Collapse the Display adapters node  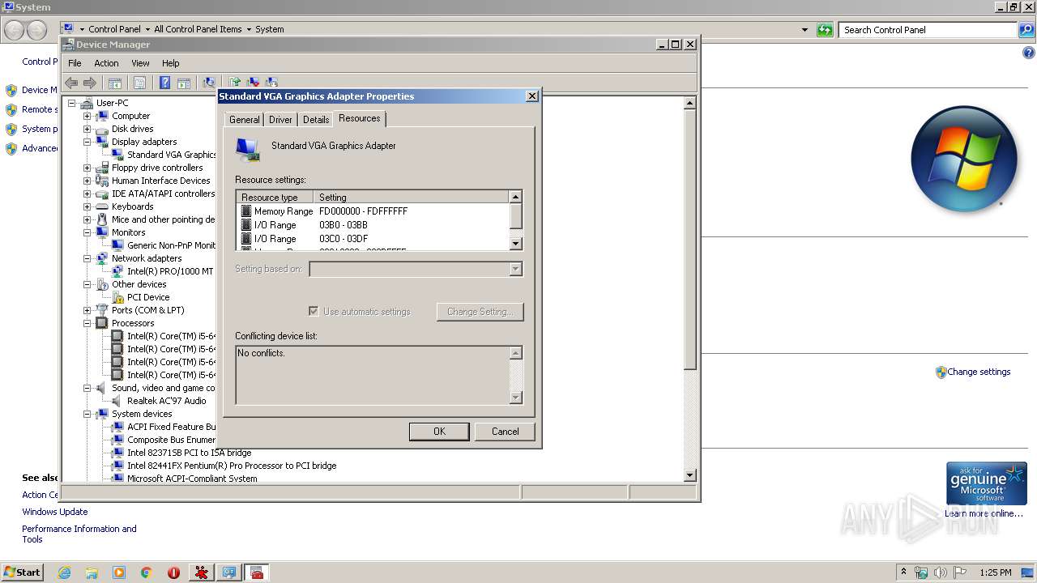tap(87, 142)
